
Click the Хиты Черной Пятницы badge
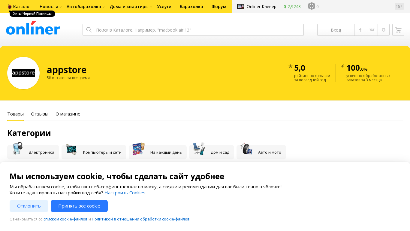point(32,14)
